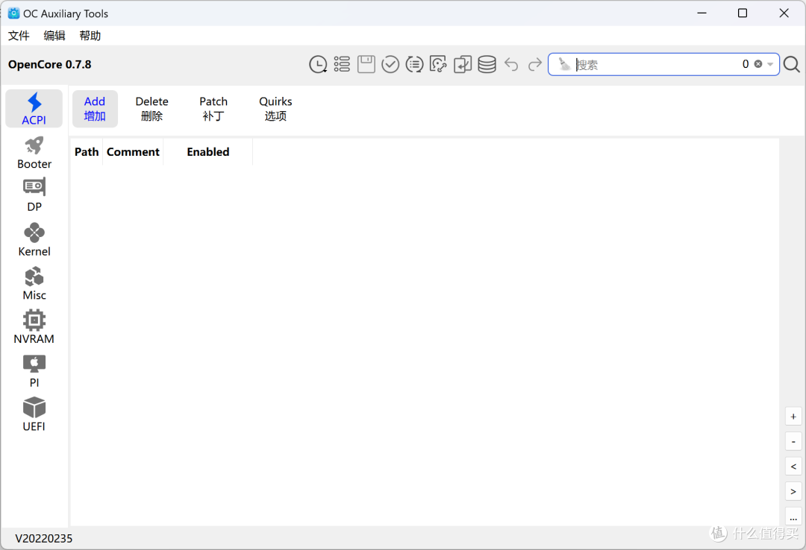Click the magnifier search icon
The image size is (806, 550).
(x=792, y=65)
